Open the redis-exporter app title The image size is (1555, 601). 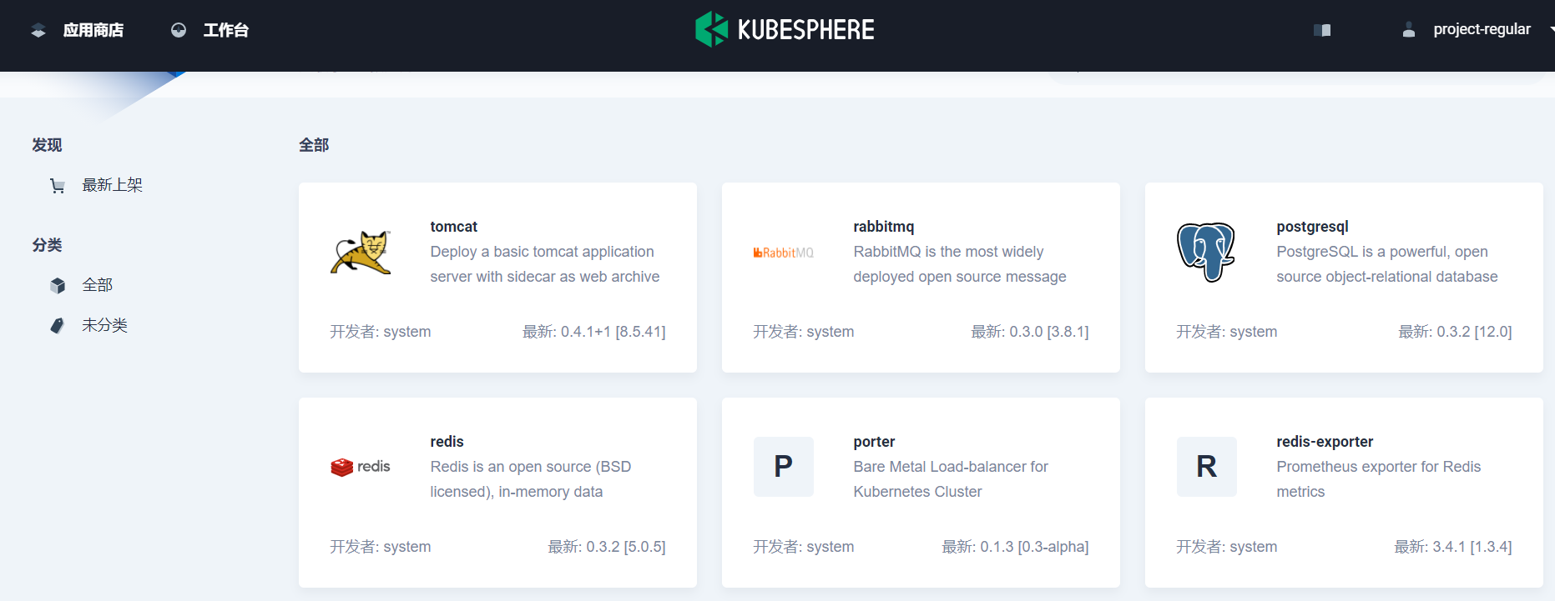(1325, 442)
